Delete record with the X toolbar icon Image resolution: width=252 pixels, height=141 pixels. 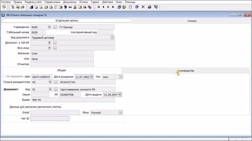point(143,7)
